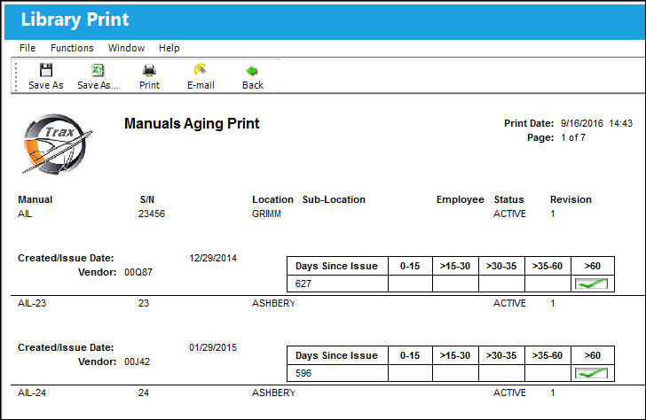646x420 pixels.
Task: Click the manual name AIL-23
Action: (x=32, y=303)
